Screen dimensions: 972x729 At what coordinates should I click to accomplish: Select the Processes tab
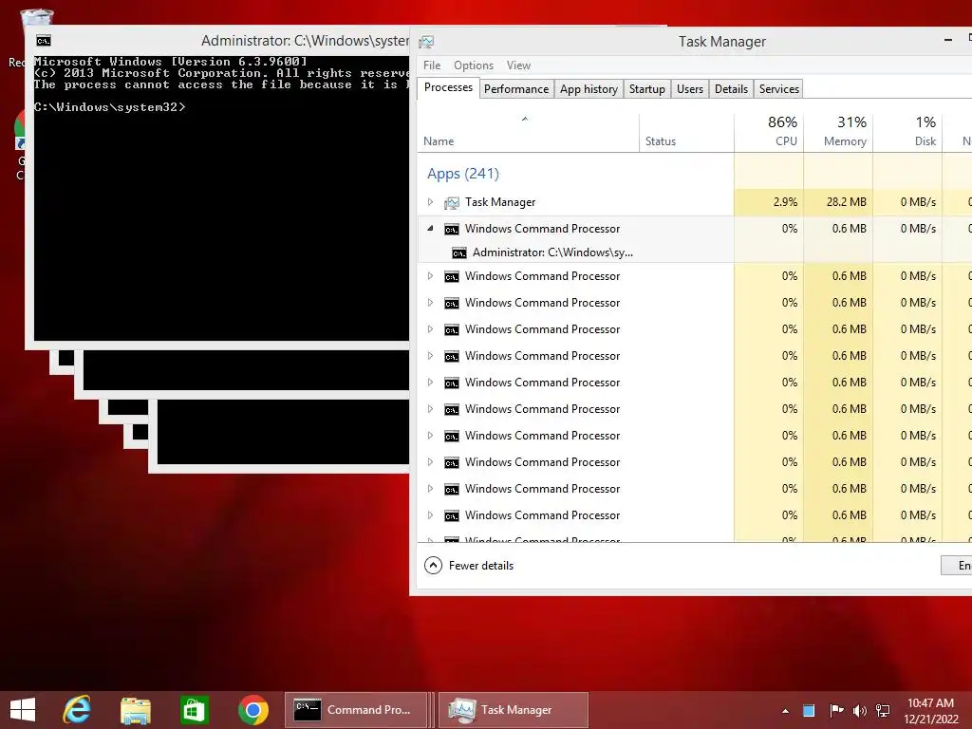click(x=448, y=87)
